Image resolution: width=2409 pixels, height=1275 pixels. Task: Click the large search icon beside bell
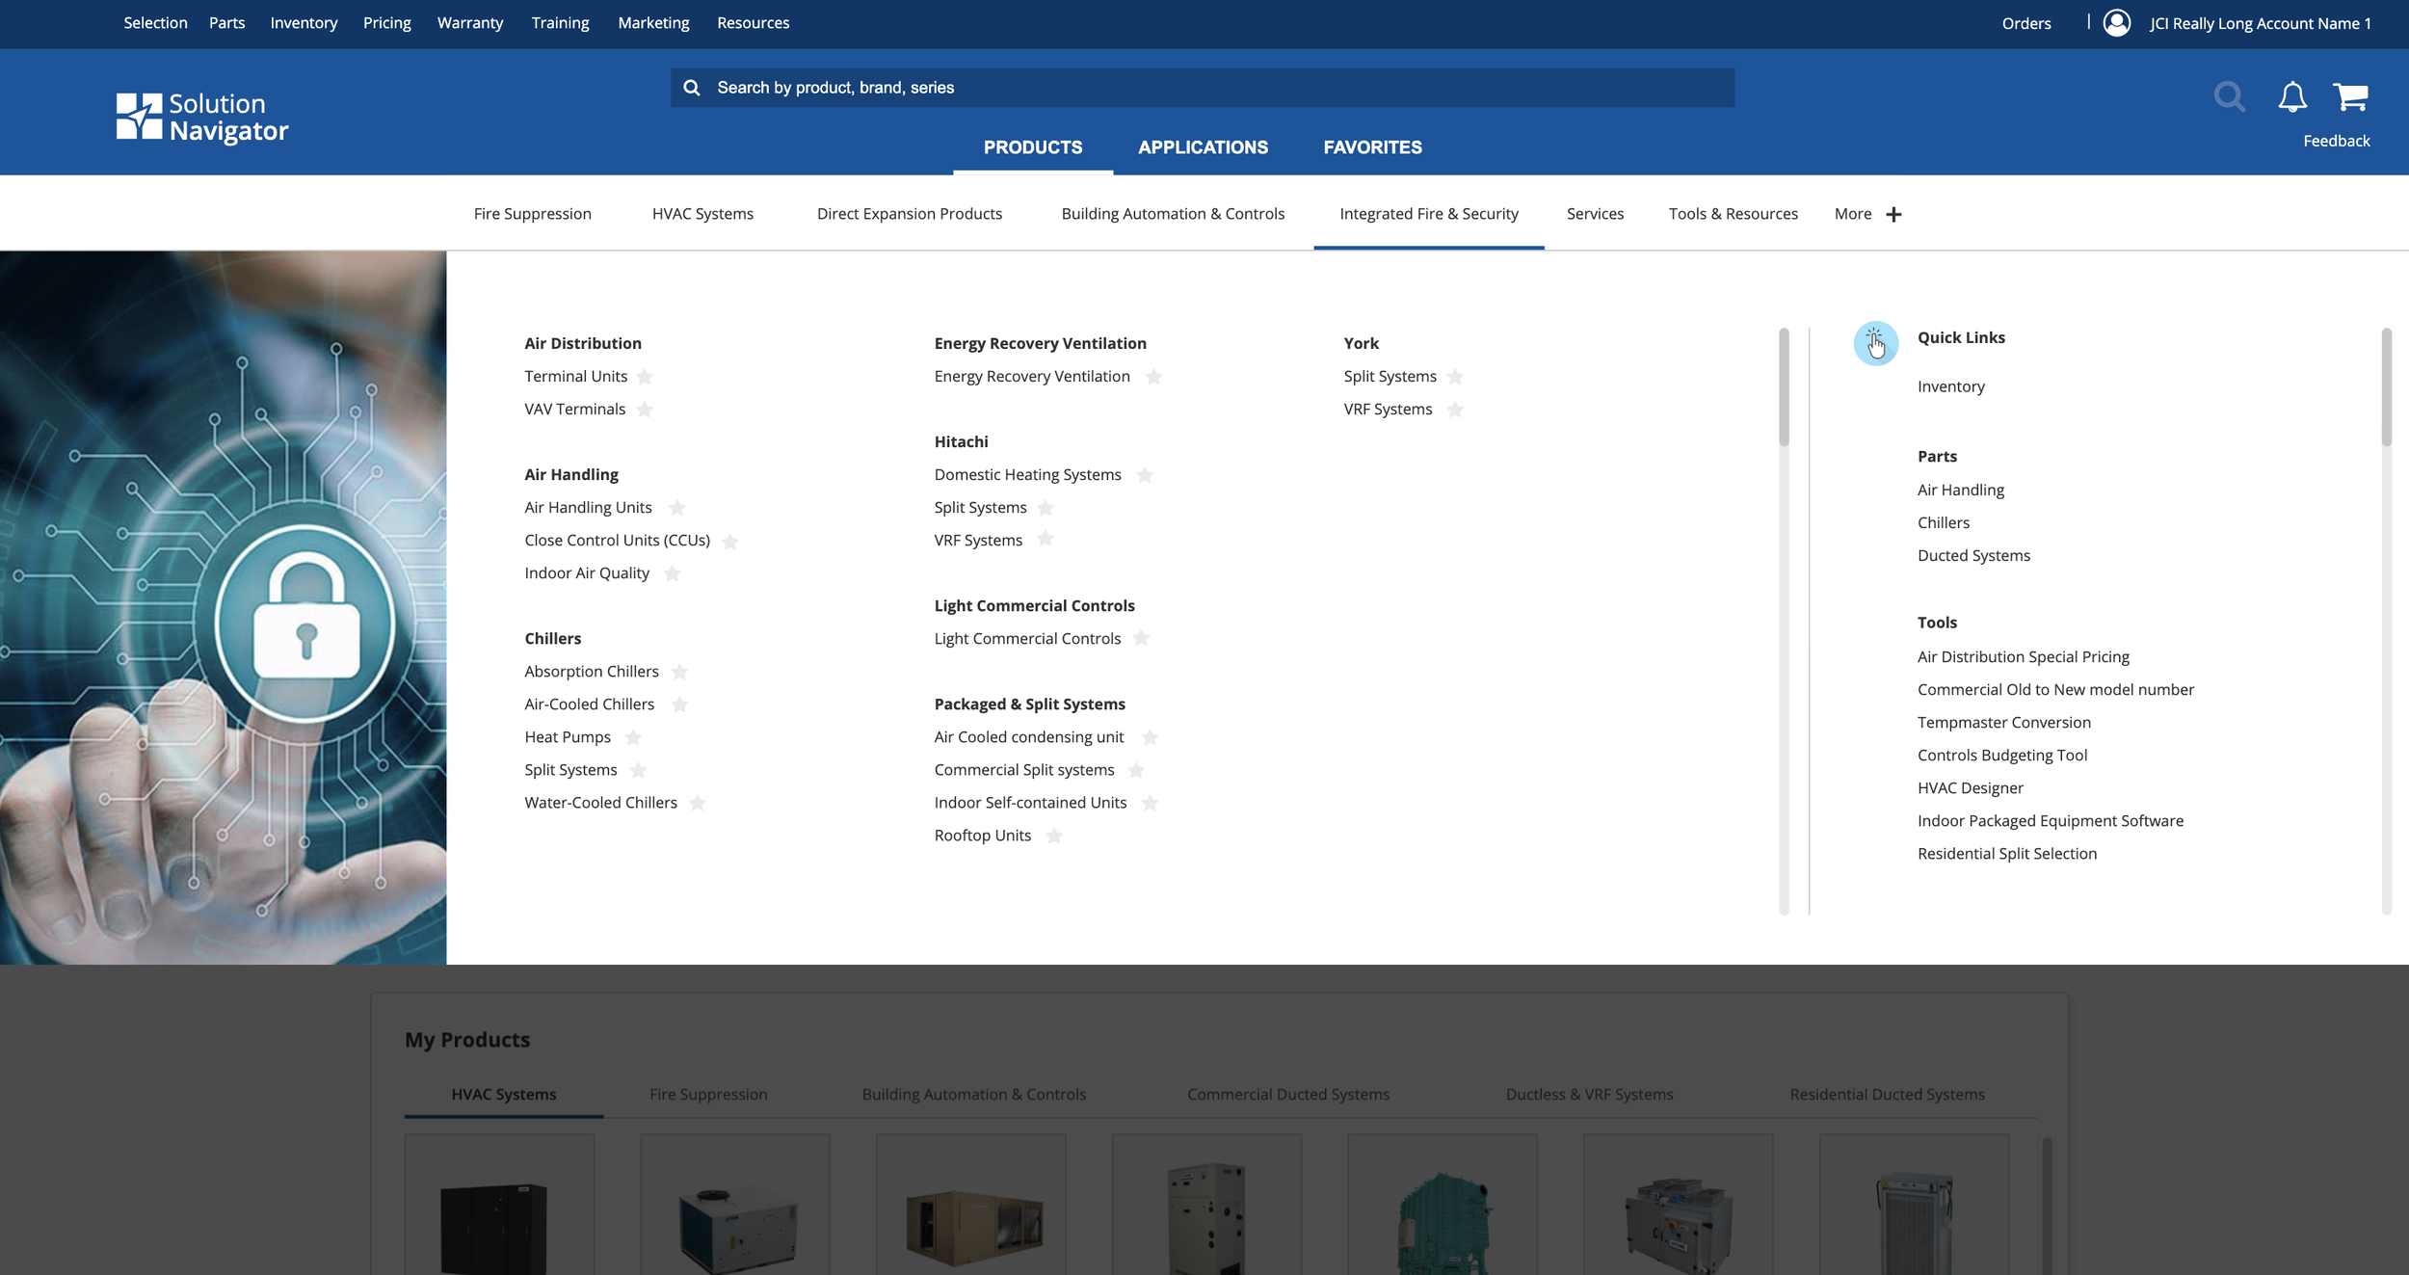coord(2229,96)
